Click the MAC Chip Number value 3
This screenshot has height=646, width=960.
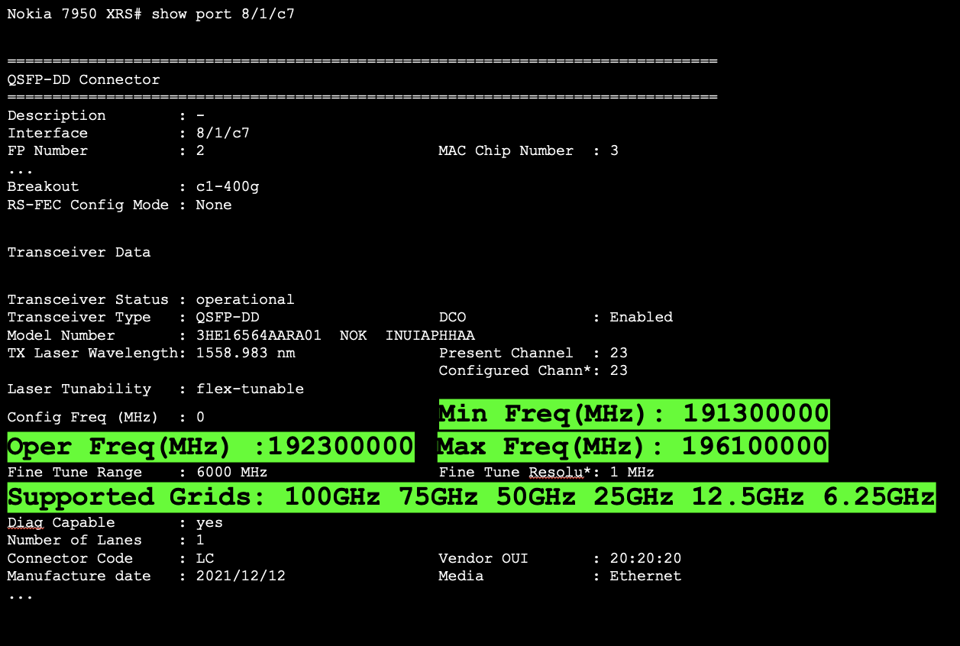tap(614, 150)
